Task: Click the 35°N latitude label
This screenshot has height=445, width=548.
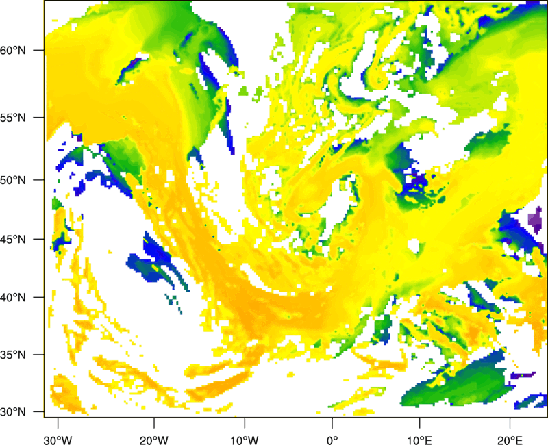Action: click(13, 355)
